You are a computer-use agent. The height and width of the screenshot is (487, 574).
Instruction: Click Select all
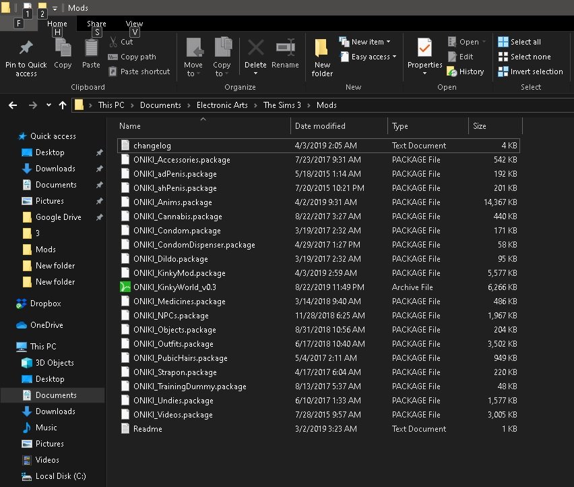click(519, 42)
